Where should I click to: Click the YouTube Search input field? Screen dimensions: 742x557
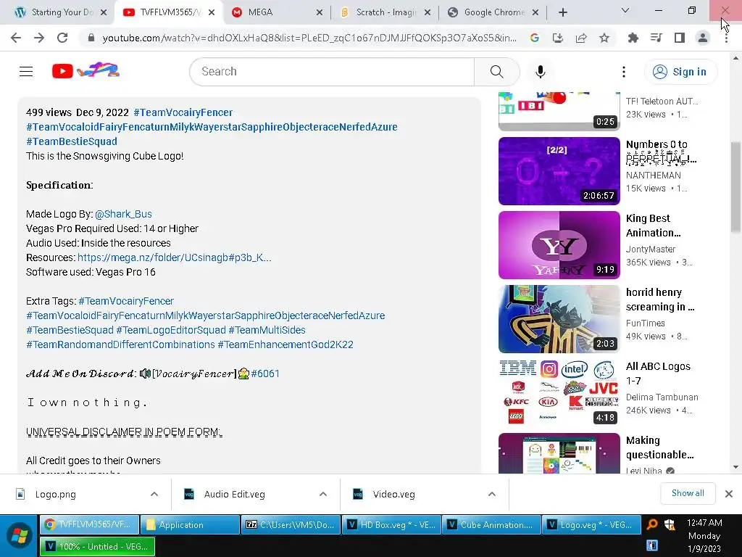point(332,72)
